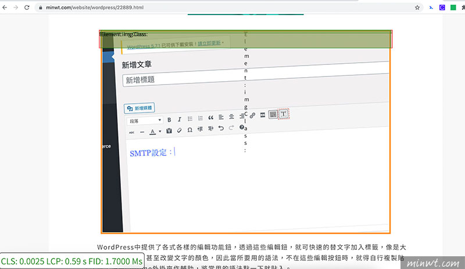Click the paste as text clipboard icon
This screenshot has width=465, height=269.
click(169, 130)
